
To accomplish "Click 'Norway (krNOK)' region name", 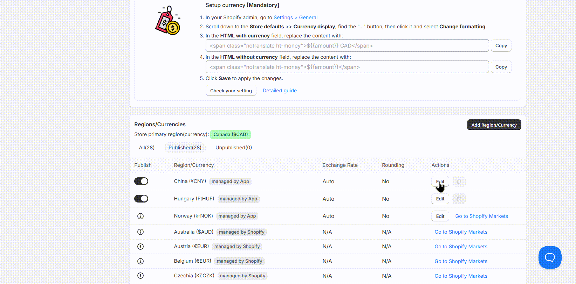I will 193,216.
